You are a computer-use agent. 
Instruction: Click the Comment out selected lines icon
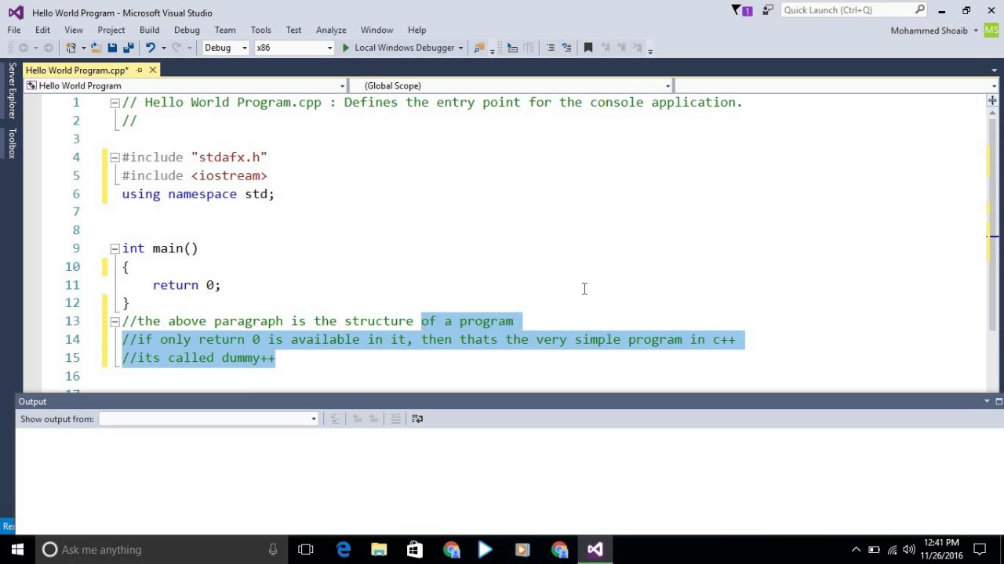coord(550,48)
